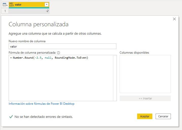Click the Columnas disponibles list box
182x130 pixels.
145,74
